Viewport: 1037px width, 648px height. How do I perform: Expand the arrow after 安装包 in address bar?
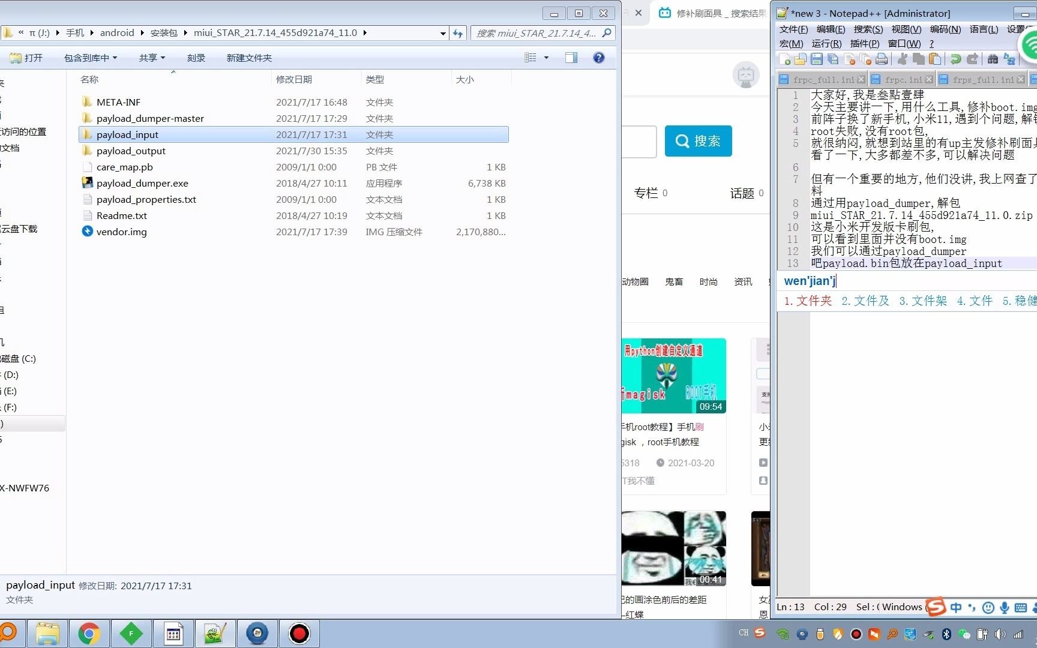coord(185,33)
